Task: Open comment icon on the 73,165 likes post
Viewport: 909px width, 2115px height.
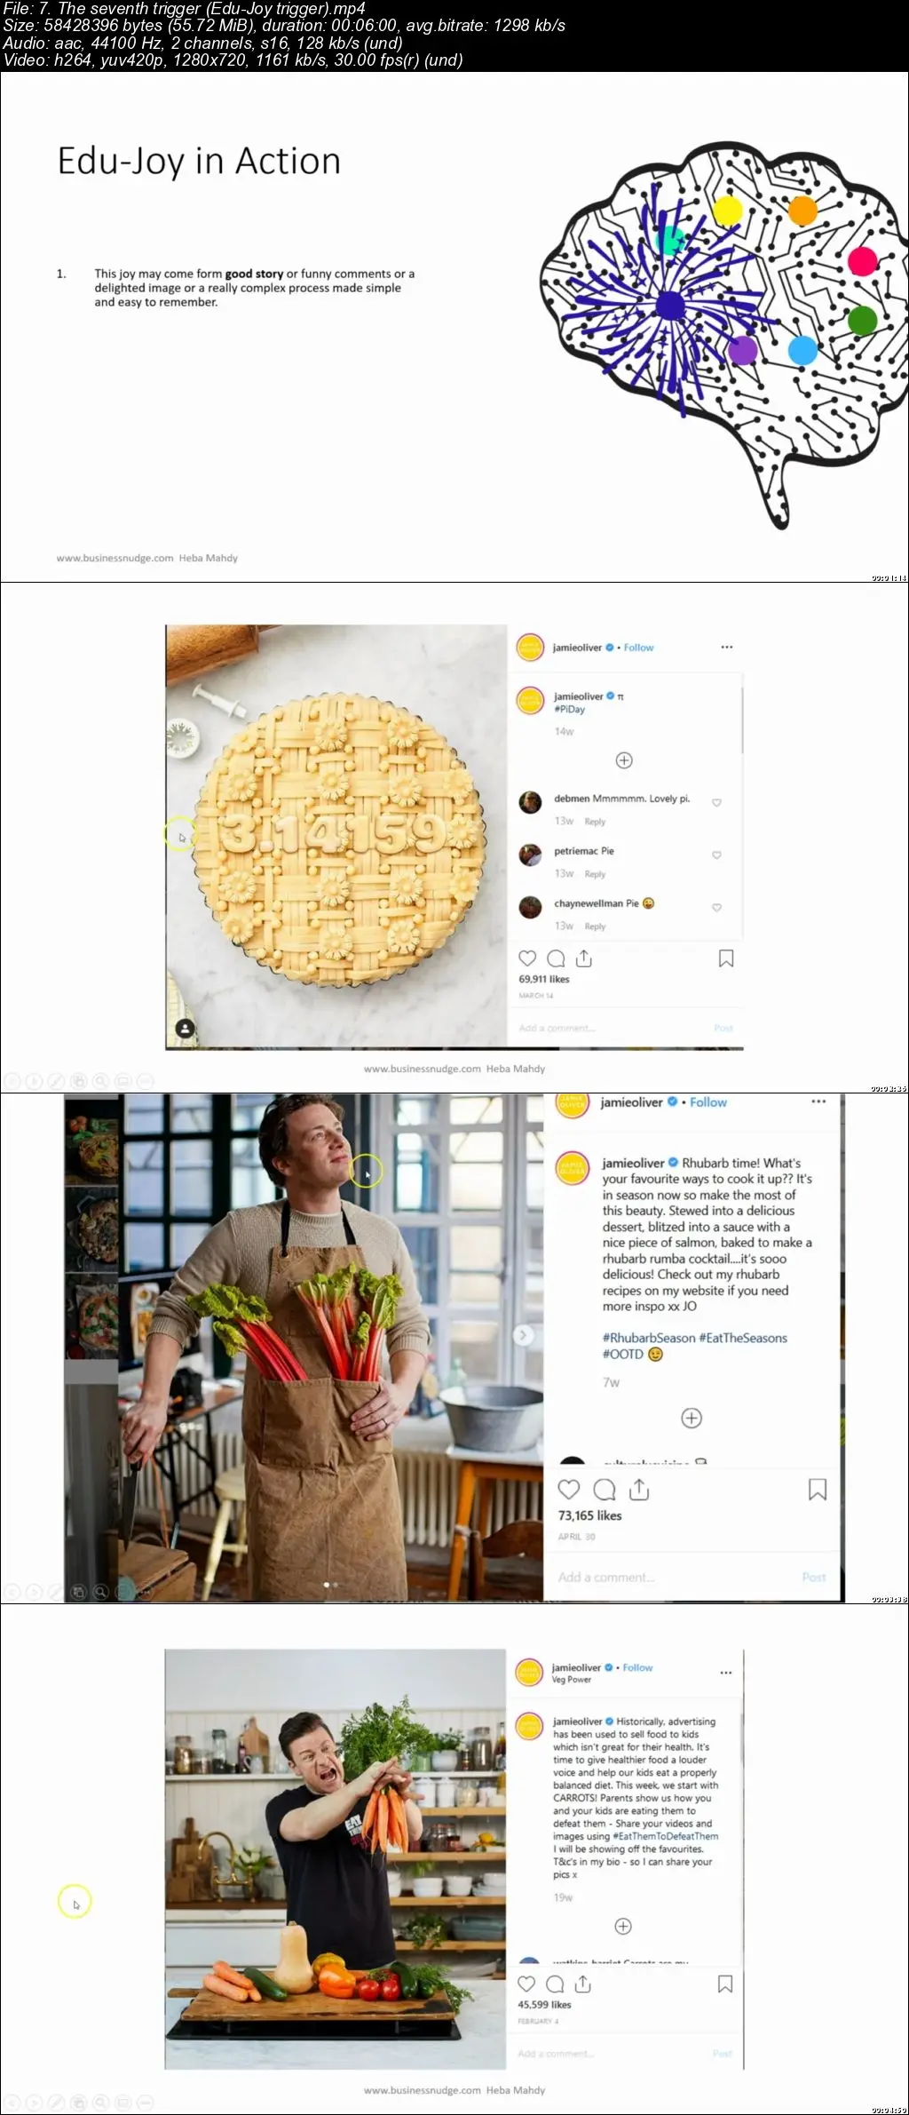Action: pyautogui.click(x=605, y=1490)
